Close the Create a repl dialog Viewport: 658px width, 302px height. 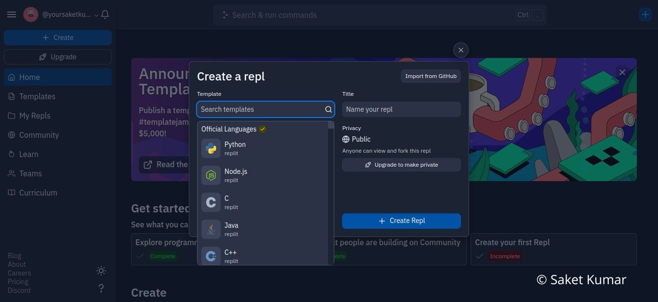coord(461,50)
